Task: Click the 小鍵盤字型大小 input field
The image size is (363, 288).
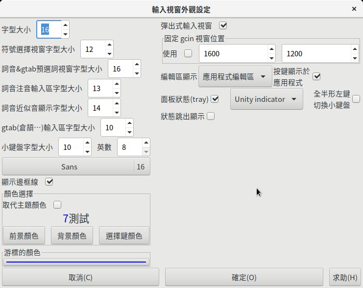Action: pyautogui.click(x=71, y=147)
